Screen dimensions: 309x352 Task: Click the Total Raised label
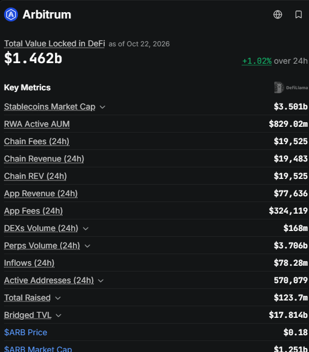click(27, 298)
